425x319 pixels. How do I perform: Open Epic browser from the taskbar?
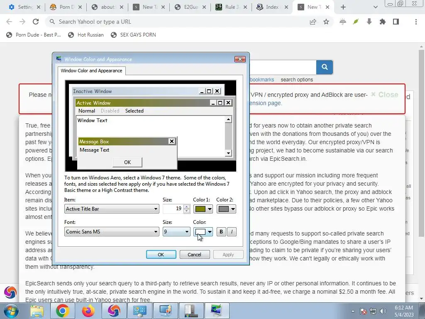[114, 311]
